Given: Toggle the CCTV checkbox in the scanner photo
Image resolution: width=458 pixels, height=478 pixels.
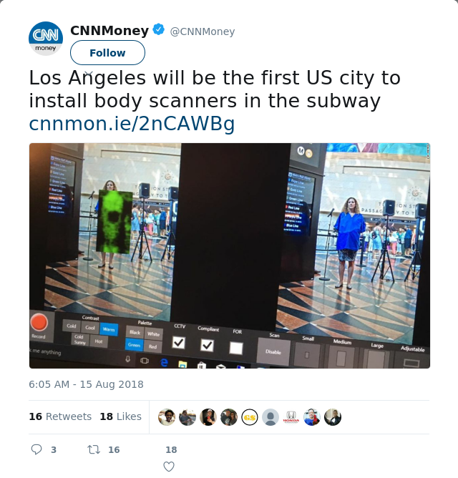Looking at the screenshot, I should [178, 342].
